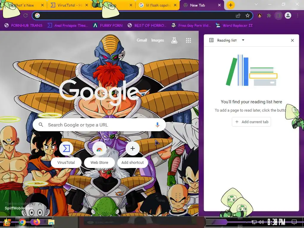
Task: Open the tab search chevron
Action: 256,4
